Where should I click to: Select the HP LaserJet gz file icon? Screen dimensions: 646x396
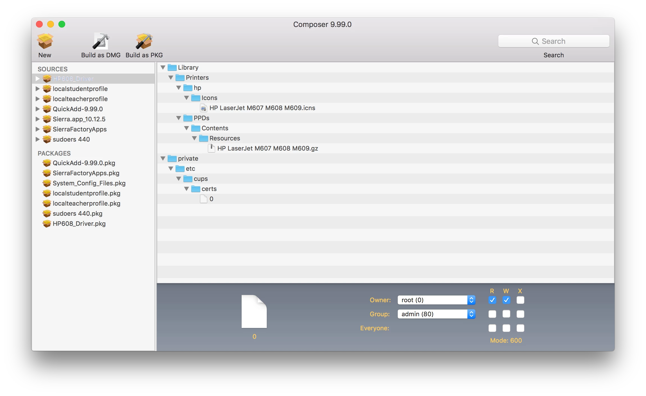[211, 148]
